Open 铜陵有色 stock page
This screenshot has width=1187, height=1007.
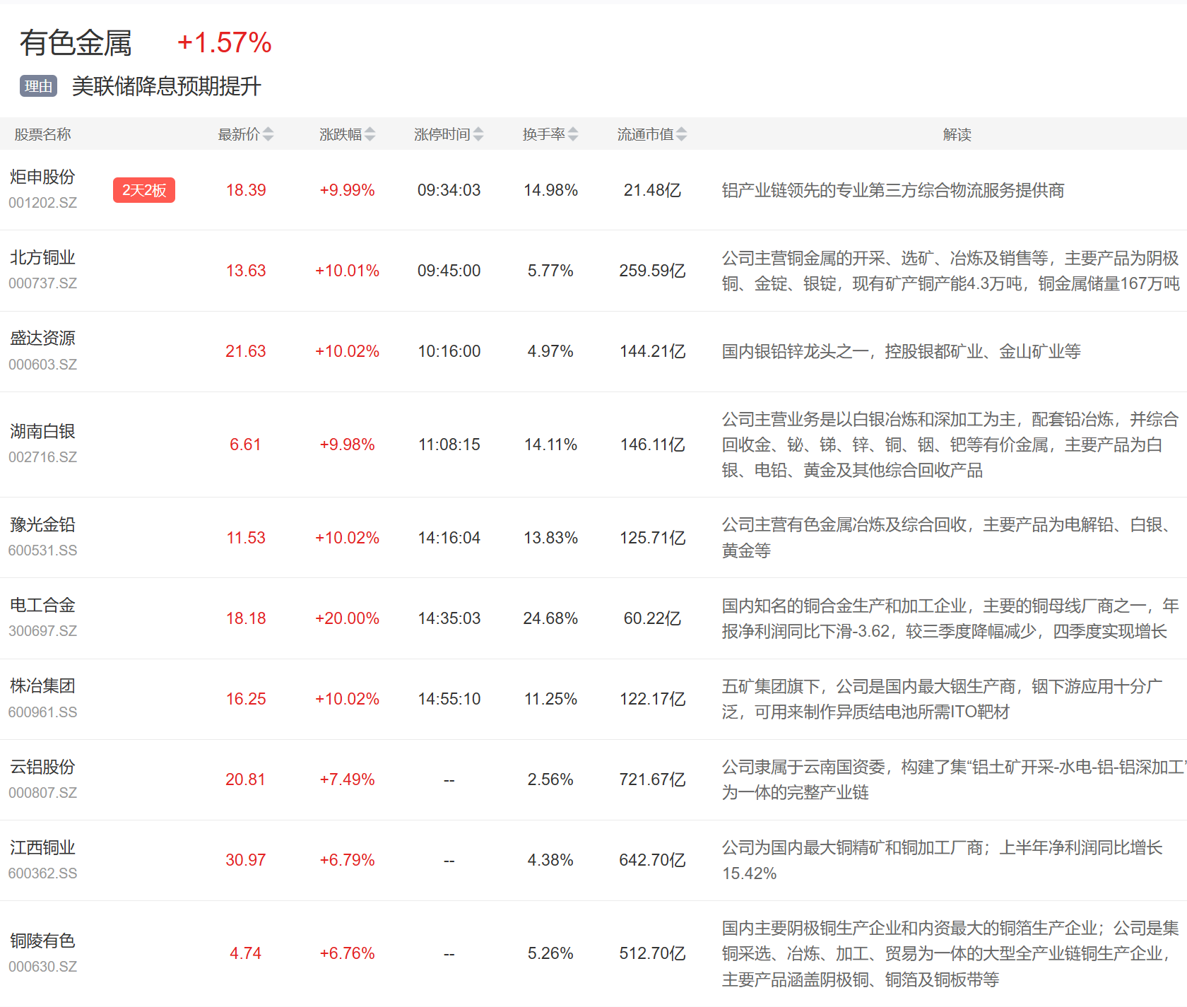[x=42, y=941]
